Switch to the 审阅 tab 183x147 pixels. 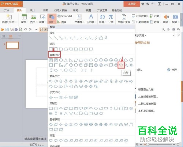75,10
